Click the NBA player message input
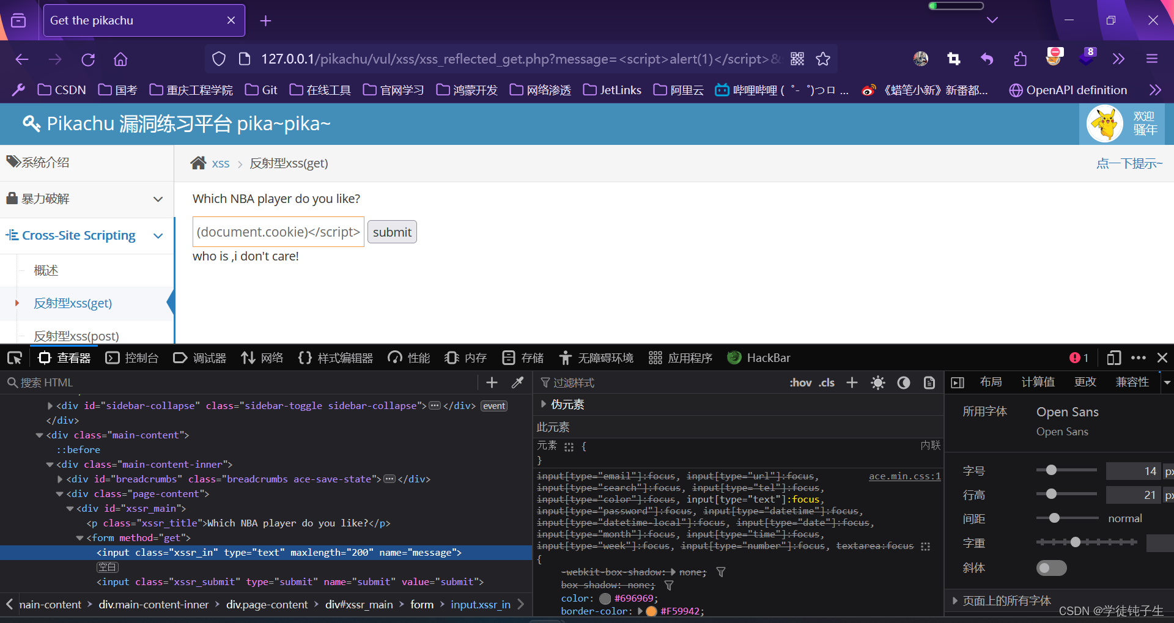The height and width of the screenshot is (623, 1174). [278, 232]
